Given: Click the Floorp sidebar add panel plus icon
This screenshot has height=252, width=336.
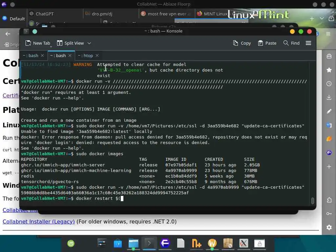Looking at the screenshot, I should pyautogui.click(x=329, y=166).
